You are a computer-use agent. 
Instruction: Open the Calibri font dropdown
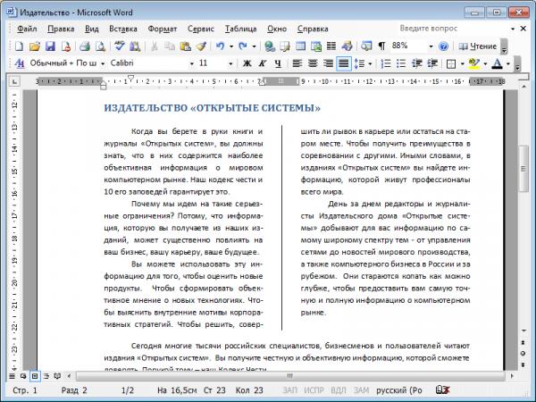click(x=191, y=63)
